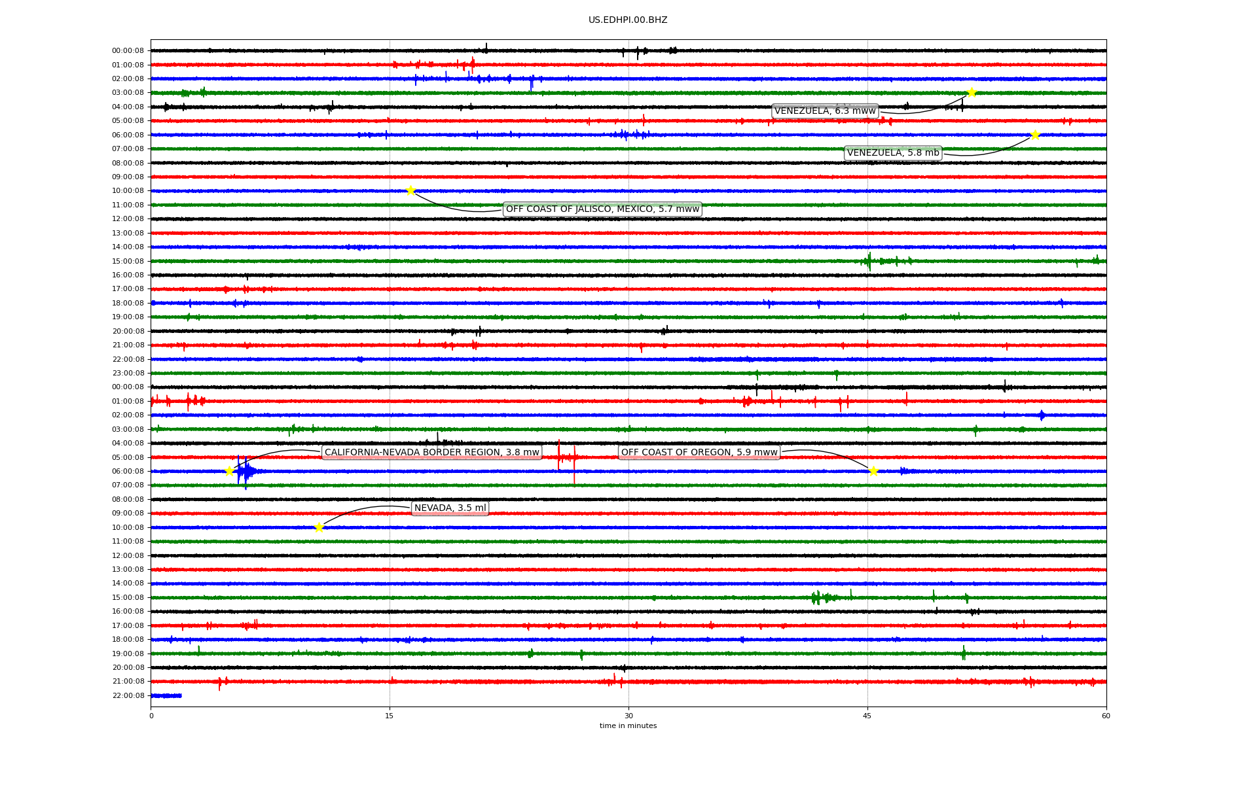Click the US.EDHPI.00.BHZ plot title
The width and height of the screenshot is (1257, 785).
[x=628, y=20]
